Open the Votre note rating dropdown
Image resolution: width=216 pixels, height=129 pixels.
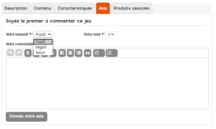[110, 34]
